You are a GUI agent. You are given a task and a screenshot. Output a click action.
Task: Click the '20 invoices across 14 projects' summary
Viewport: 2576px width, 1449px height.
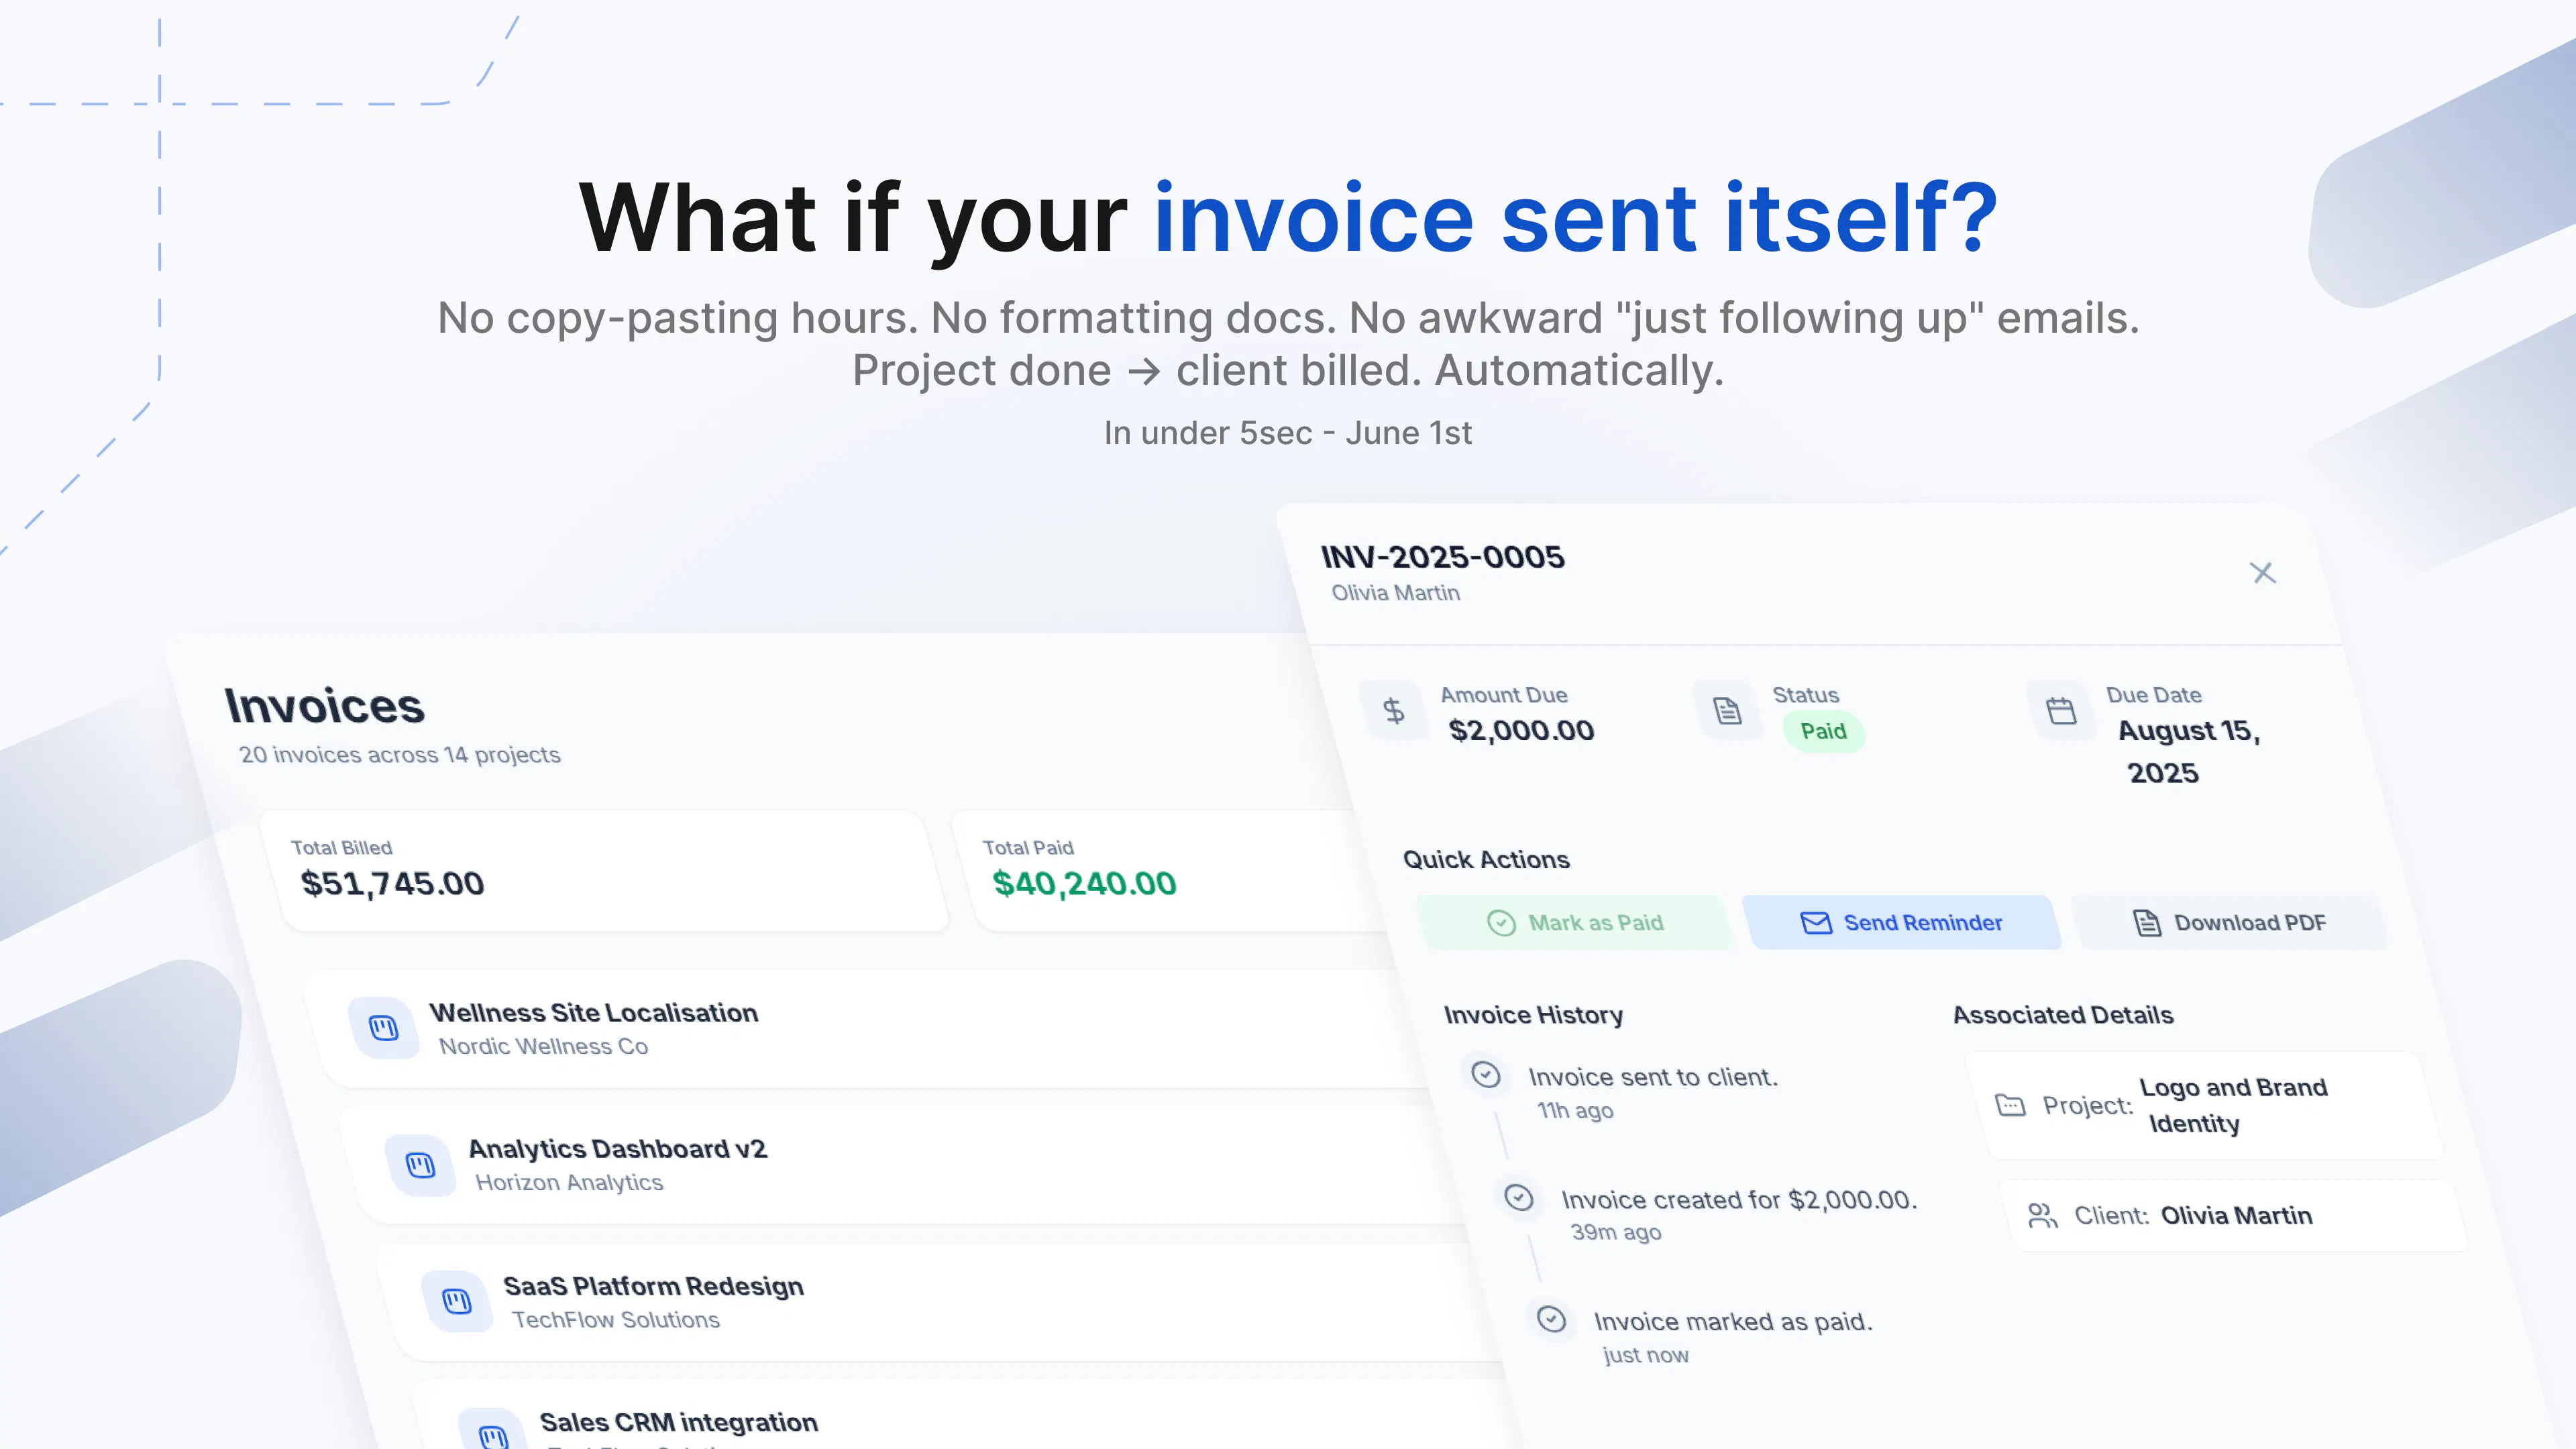(400, 754)
